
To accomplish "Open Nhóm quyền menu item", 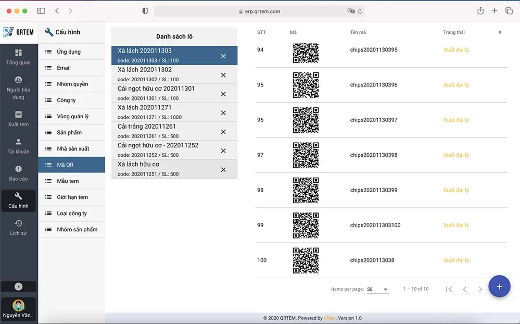I will tap(72, 84).
